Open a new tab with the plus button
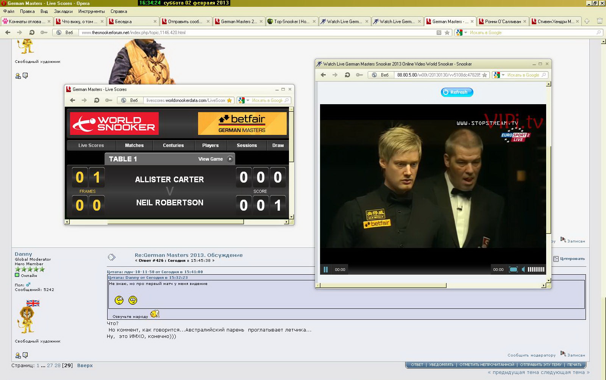Viewport: 606px width, 380px height. tap(587, 21)
